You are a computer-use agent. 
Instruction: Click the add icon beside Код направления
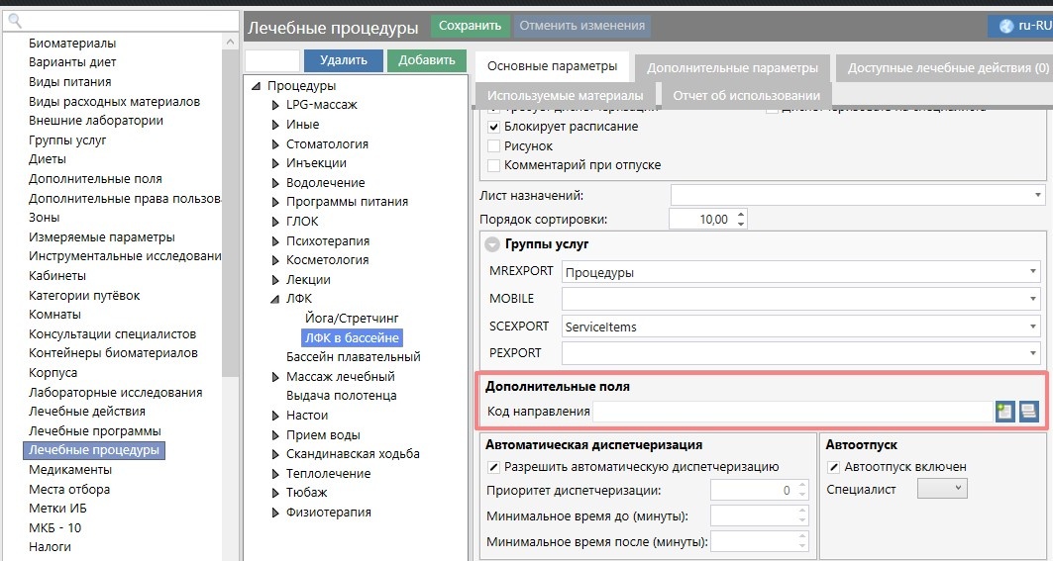click(x=1005, y=412)
